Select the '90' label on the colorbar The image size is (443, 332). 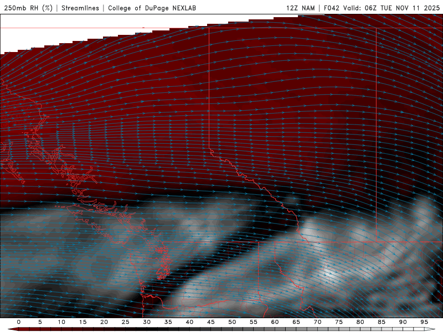[403, 322]
